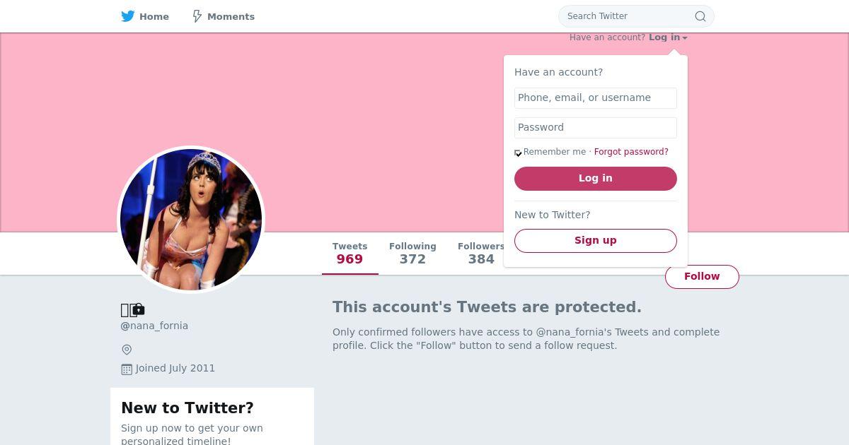Click the Sign up button
The height and width of the screenshot is (445, 849).
[595, 240]
